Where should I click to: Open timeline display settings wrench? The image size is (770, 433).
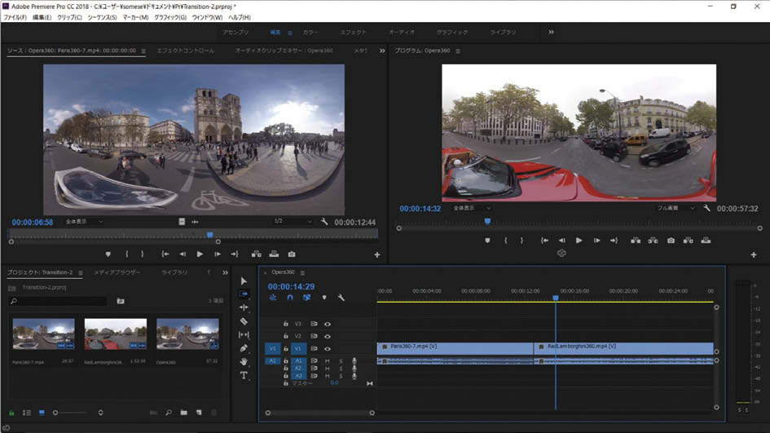click(x=341, y=298)
